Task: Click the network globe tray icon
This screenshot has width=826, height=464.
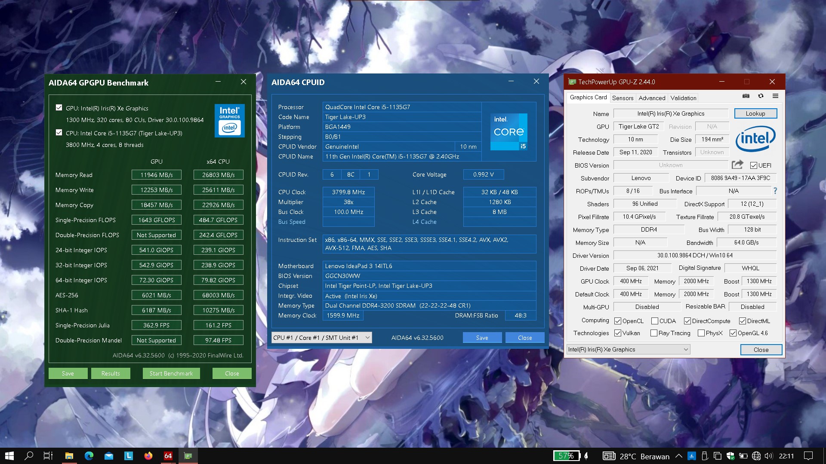Action: tap(756, 456)
